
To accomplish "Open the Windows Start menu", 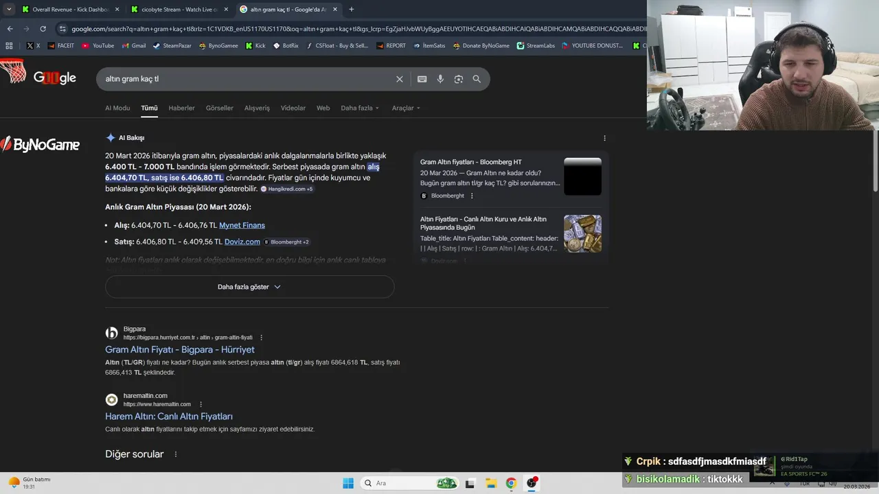I will tap(348, 483).
